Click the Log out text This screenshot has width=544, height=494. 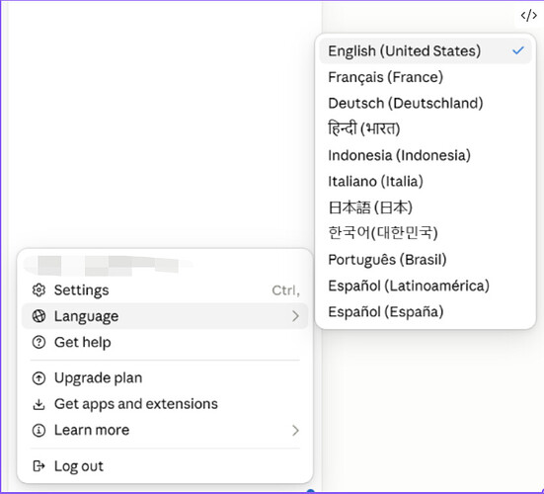click(x=79, y=466)
